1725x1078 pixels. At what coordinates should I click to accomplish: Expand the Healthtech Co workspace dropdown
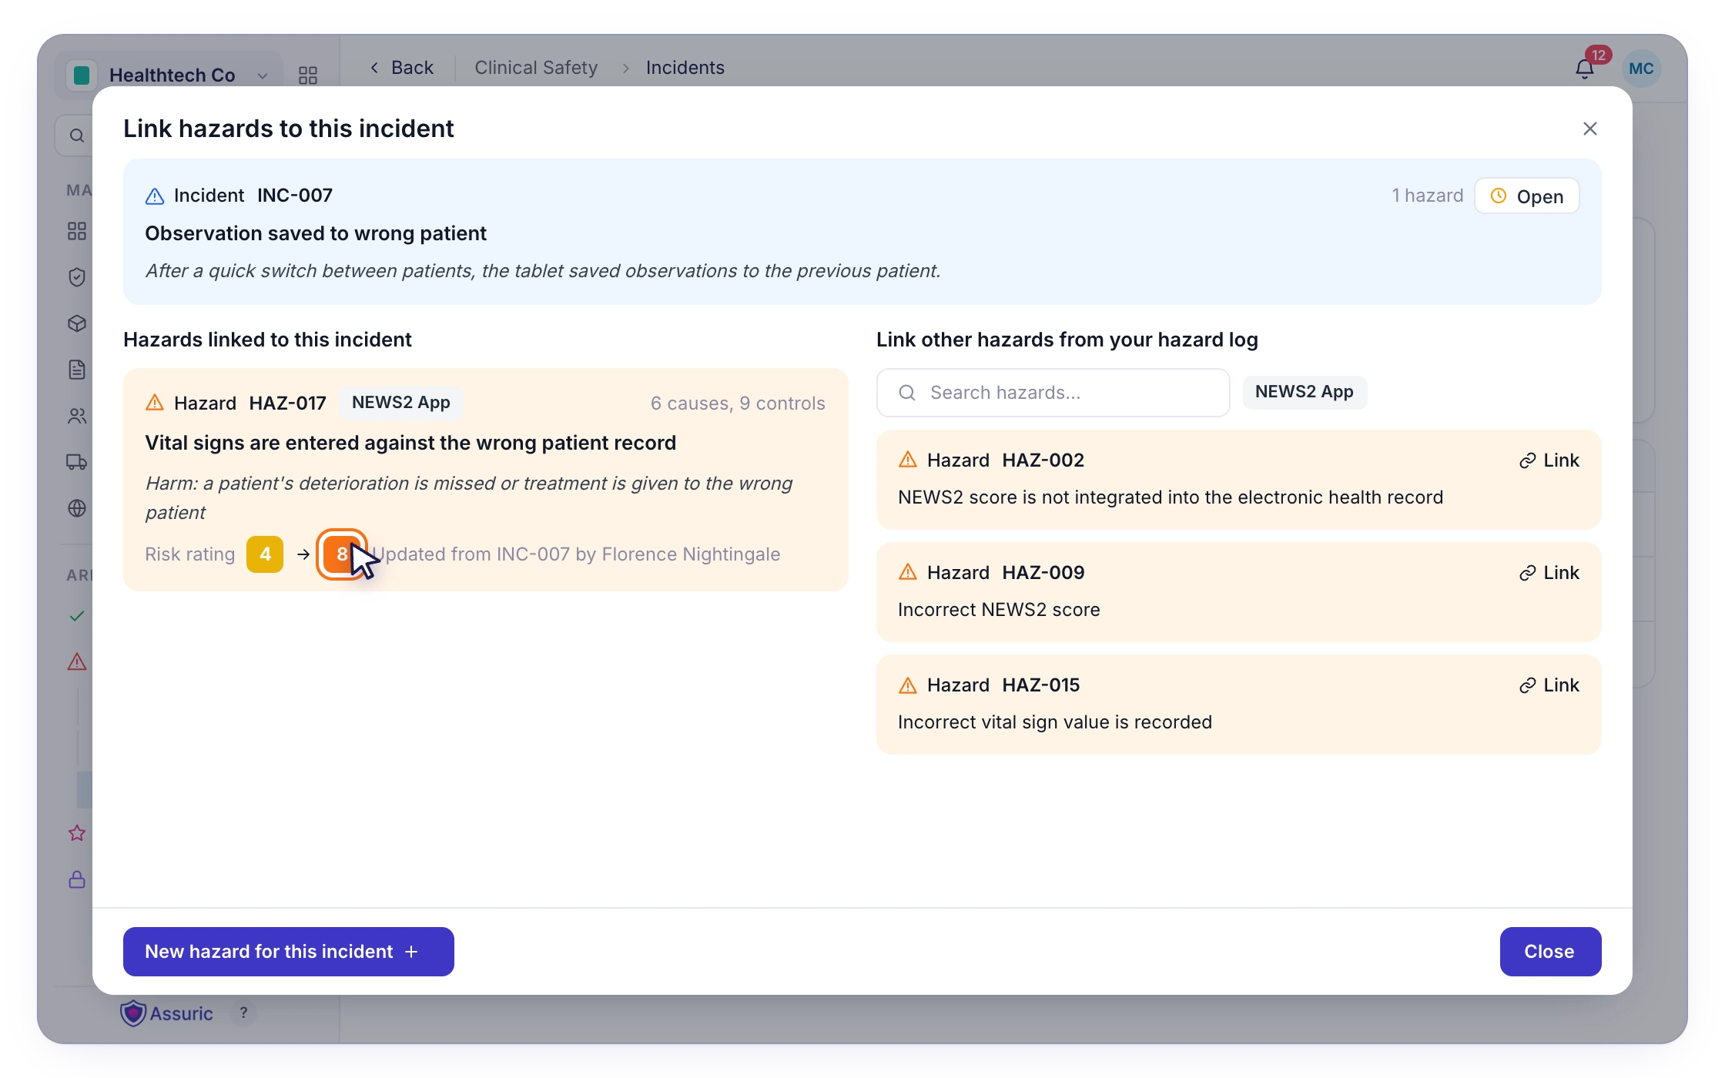tap(168, 75)
